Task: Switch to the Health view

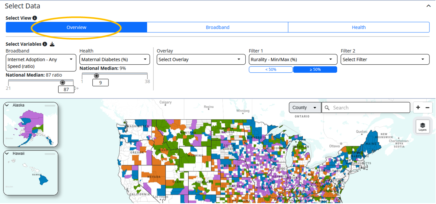Action: pos(359,27)
